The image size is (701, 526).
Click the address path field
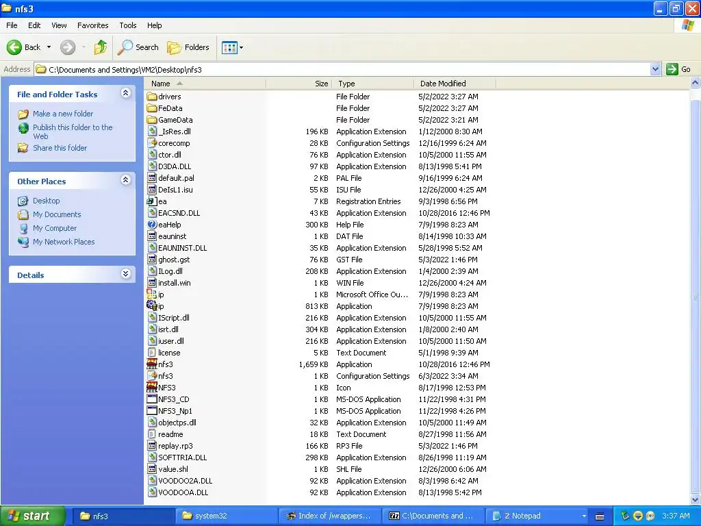[342, 69]
